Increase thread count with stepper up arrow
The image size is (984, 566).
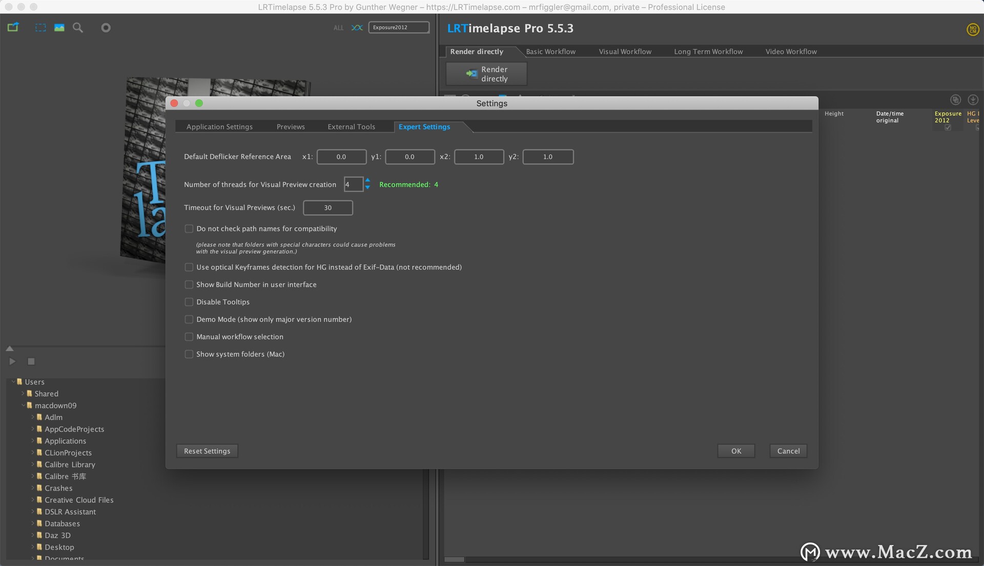pyautogui.click(x=367, y=181)
